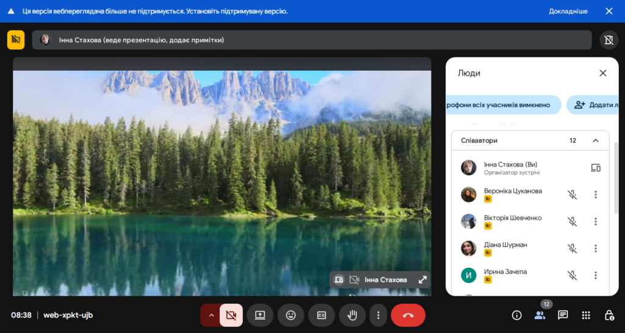Toggle the People panel tab with 12 badge
Viewport: 625px width, 333px height.
[x=540, y=315]
